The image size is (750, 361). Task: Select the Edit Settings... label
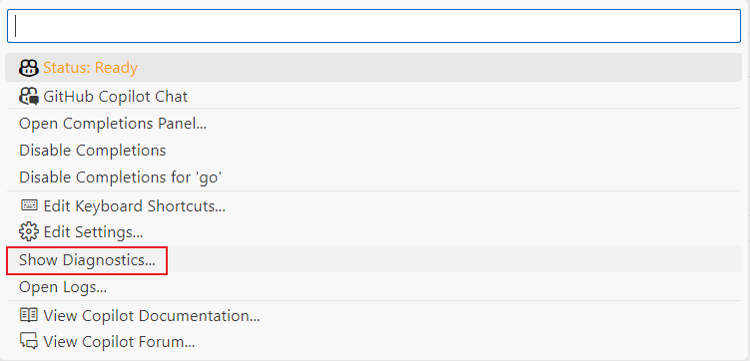click(93, 232)
